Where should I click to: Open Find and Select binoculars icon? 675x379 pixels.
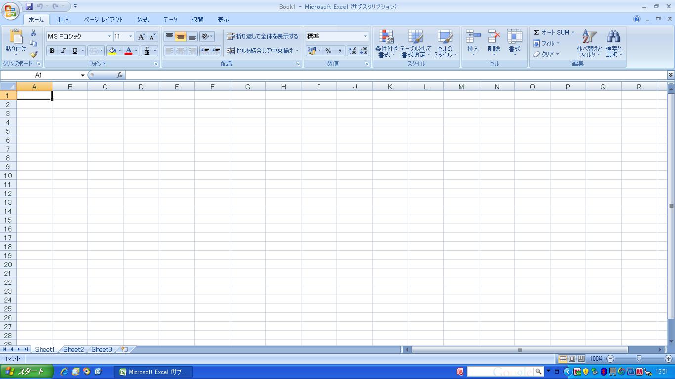pyautogui.click(x=614, y=43)
